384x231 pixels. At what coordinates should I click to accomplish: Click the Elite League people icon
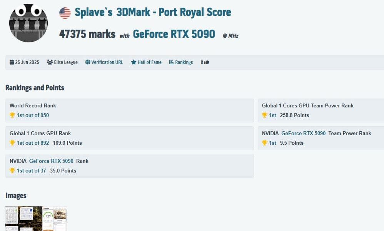tap(50, 62)
